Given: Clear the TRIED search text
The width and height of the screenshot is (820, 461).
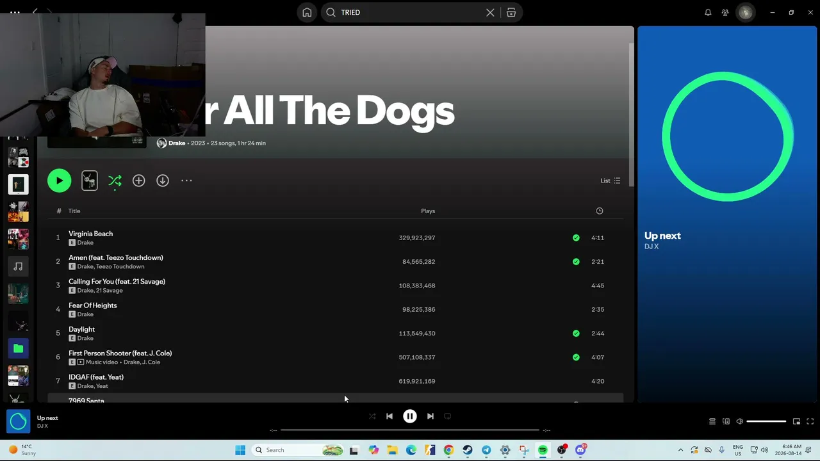Looking at the screenshot, I should click(x=490, y=12).
